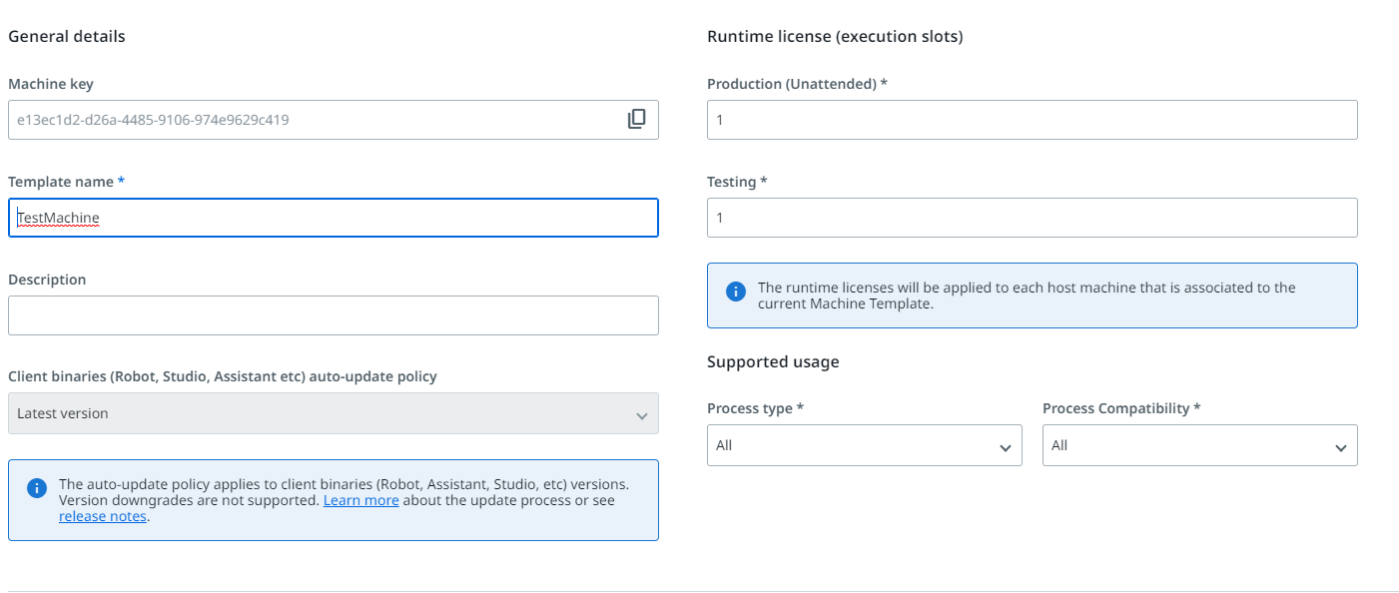Click into the empty Description field

333,315
